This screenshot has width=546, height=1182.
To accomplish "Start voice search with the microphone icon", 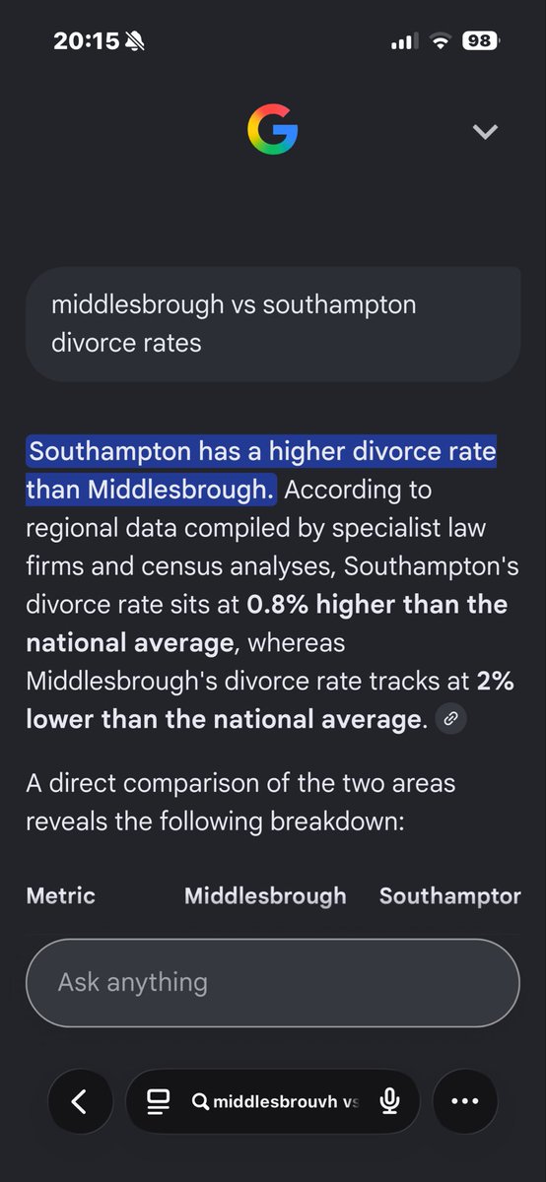I will coord(389,1101).
